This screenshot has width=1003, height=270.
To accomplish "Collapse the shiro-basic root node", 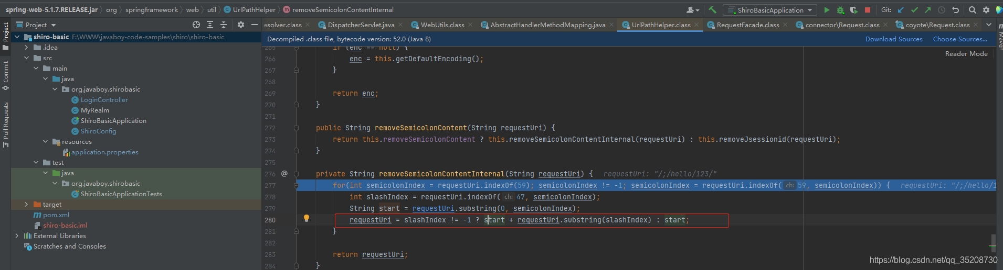I will point(17,37).
